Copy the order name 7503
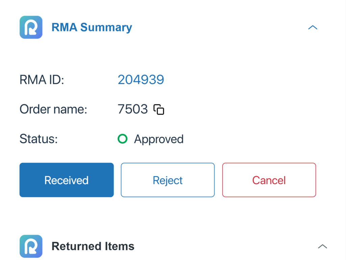 (x=159, y=109)
